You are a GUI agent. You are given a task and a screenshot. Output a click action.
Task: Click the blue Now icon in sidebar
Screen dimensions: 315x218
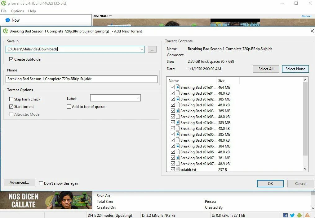click(8, 20)
